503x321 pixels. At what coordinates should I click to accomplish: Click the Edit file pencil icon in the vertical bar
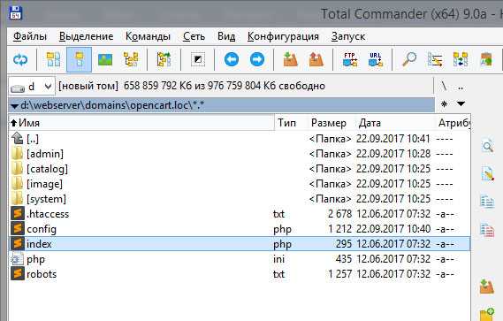click(x=488, y=174)
